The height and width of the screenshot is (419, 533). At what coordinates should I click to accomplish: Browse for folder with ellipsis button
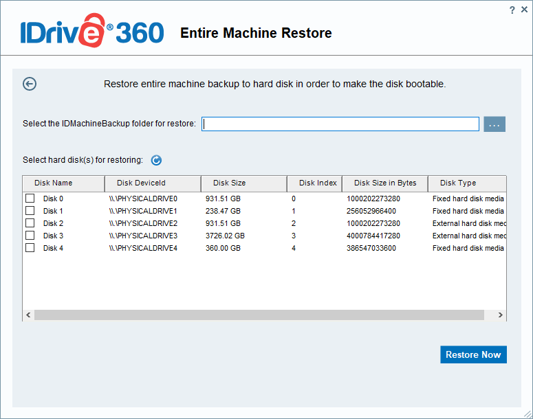click(x=494, y=124)
